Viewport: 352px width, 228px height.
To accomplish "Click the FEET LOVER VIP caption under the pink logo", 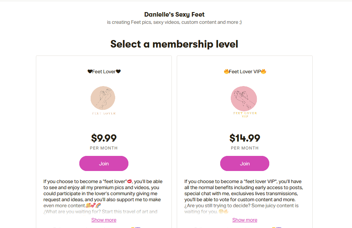I will 245,115.
